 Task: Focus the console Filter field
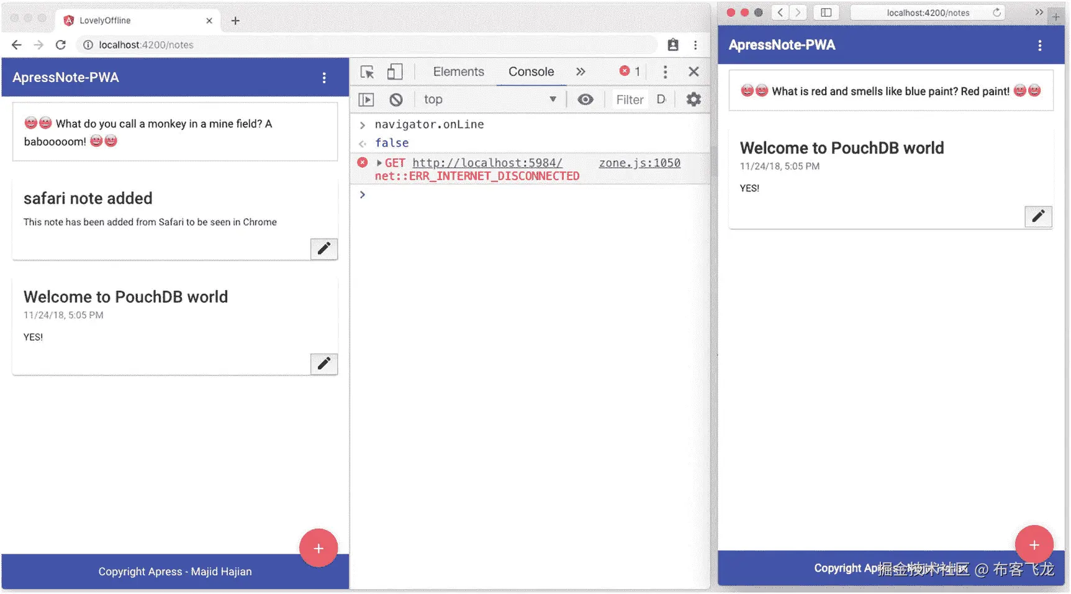tap(630, 99)
